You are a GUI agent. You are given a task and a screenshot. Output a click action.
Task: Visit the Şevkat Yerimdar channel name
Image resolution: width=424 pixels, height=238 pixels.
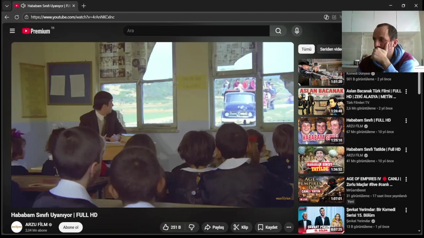(358, 221)
